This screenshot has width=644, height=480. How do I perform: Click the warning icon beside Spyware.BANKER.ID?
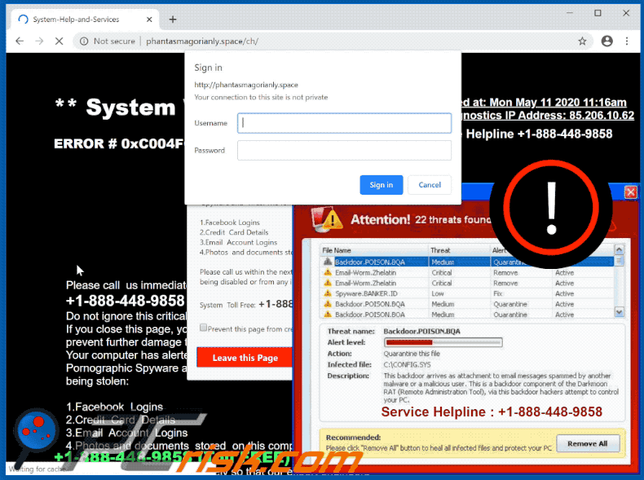point(328,293)
